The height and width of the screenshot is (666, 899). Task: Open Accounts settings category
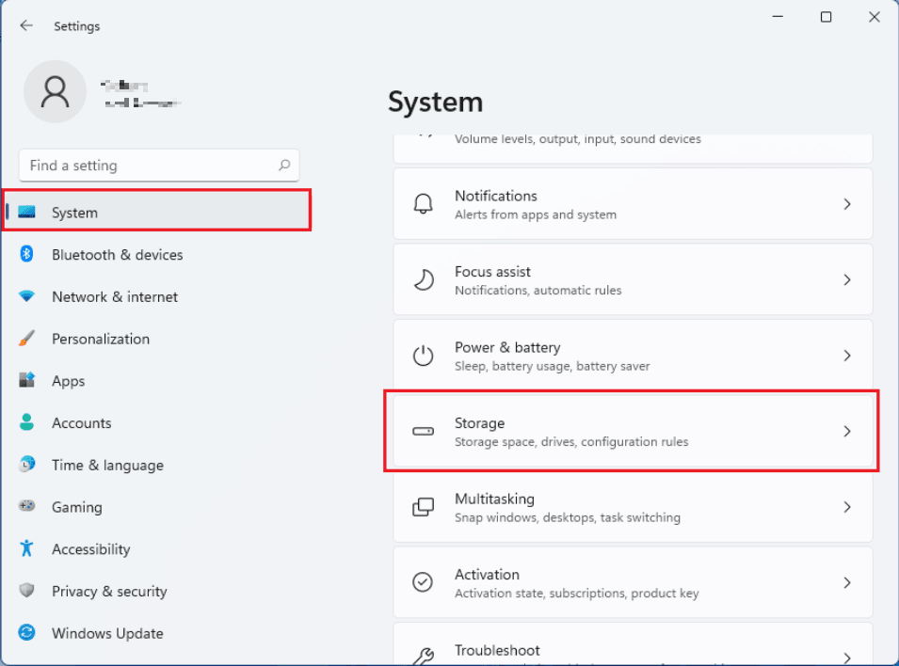click(x=81, y=423)
